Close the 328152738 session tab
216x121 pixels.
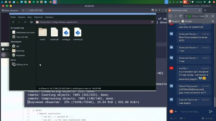[x=23, y=10]
